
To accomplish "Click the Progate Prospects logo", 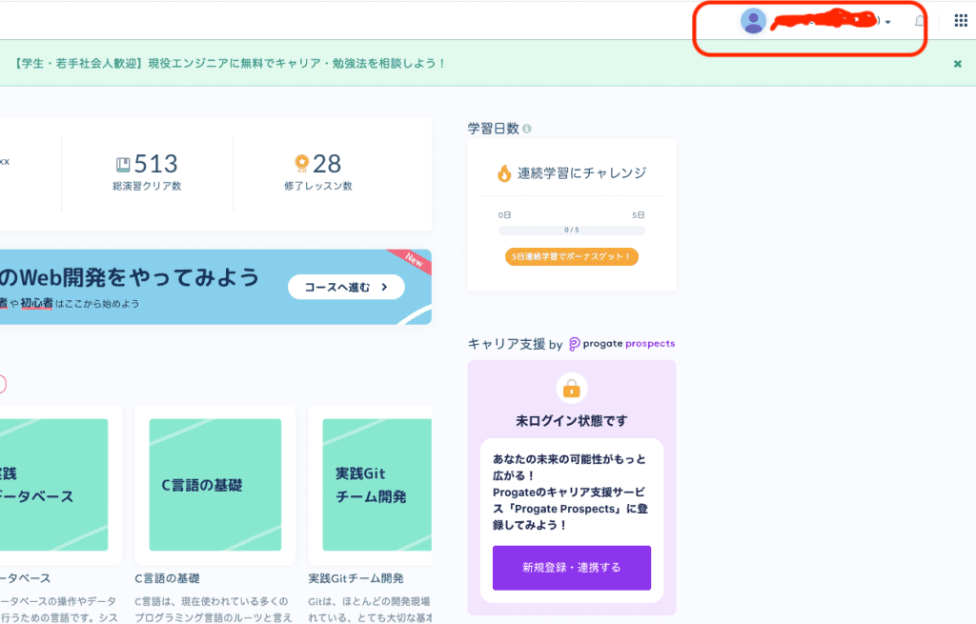I will coord(622,344).
